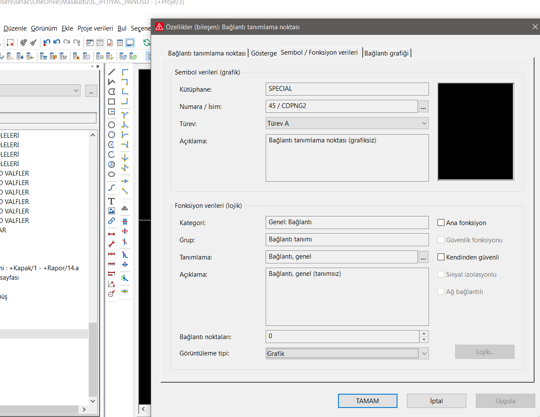Open the Türev dropdown list
540x417 pixels.
347,124
